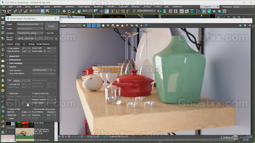255x143 pixels.
Task: Open Render Setup from main toolbar
Action: coord(204,11)
